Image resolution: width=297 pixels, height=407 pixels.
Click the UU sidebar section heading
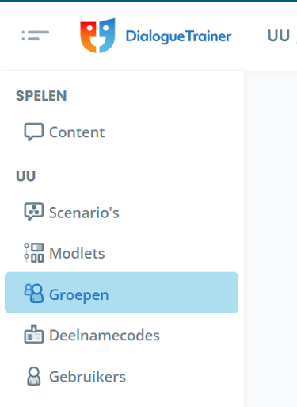coord(25,176)
